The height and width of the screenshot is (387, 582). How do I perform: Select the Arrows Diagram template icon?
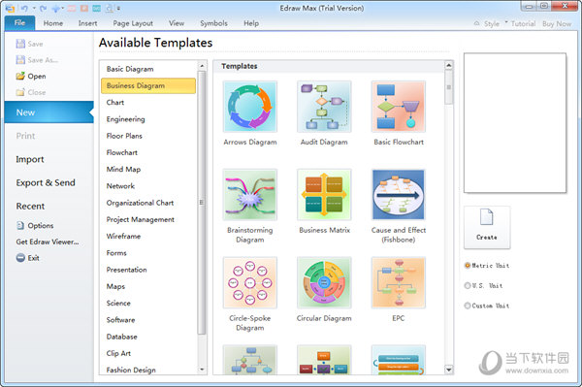point(250,107)
